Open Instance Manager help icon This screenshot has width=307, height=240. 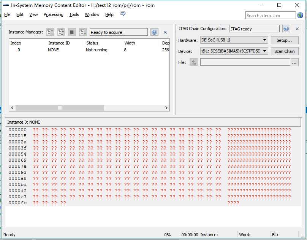click(154, 32)
